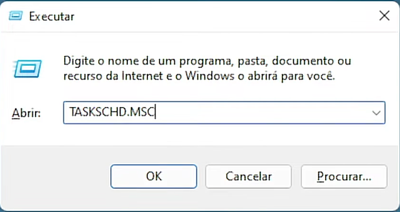Open the Procurar... file browser
400x212 pixels.
(344, 176)
